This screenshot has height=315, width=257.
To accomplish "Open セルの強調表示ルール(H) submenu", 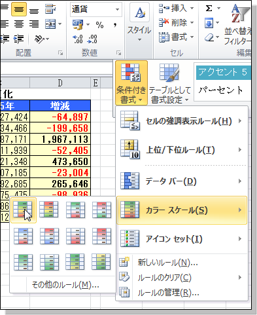I will tap(182, 121).
